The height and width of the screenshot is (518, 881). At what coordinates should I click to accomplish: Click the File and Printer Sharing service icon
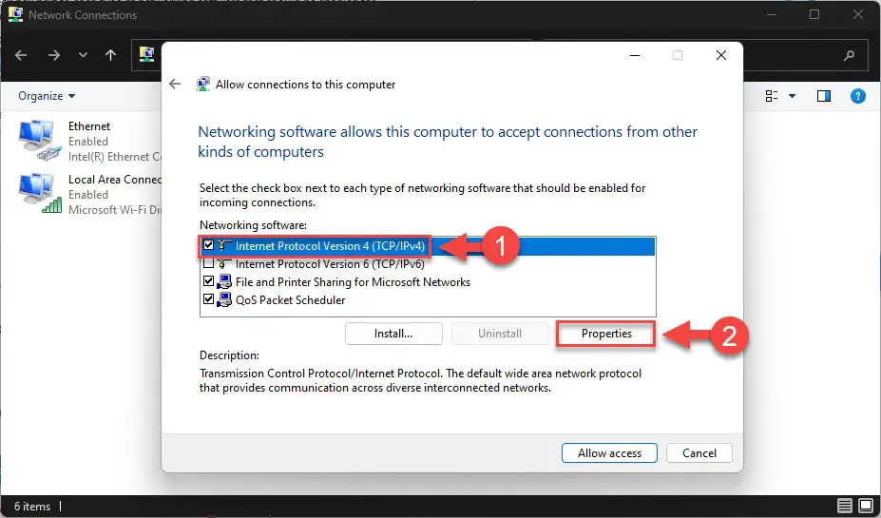click(x=224, y=281)
